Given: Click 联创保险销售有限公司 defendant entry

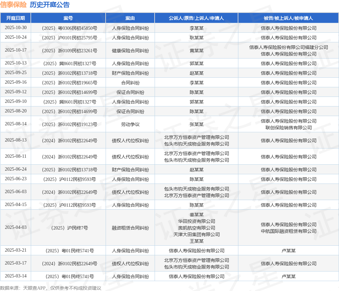Looking at the screenshot, I should click(288, 128).
